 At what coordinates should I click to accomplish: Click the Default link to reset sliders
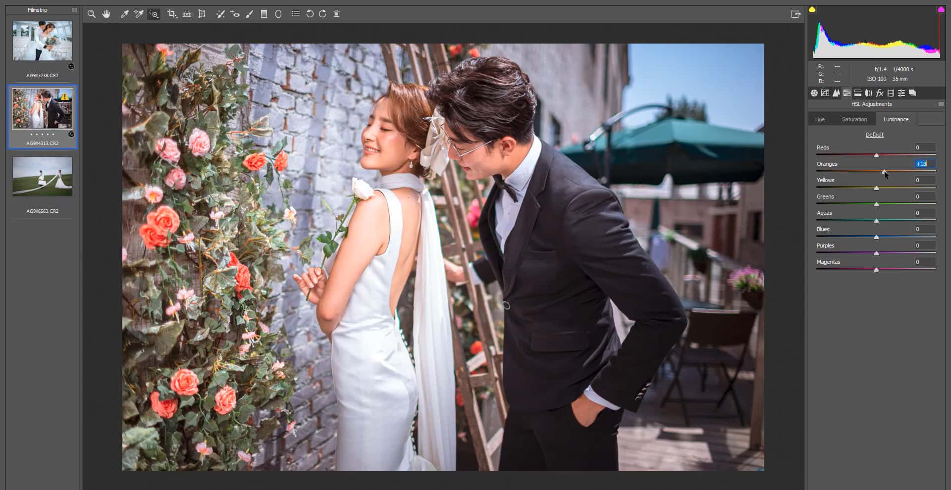point(874,135)
